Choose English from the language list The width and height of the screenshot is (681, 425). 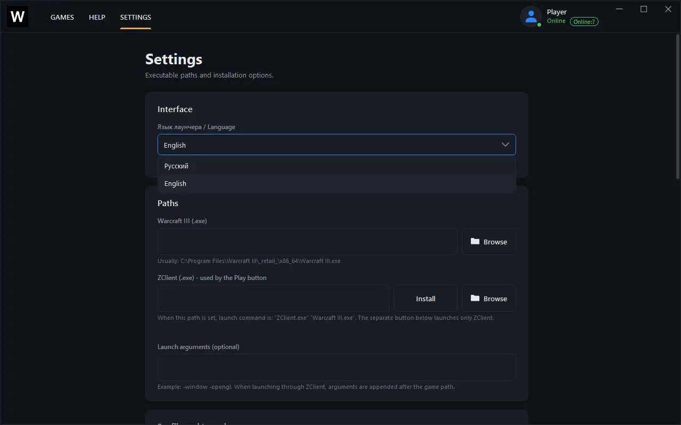click(x=337, y=183)
